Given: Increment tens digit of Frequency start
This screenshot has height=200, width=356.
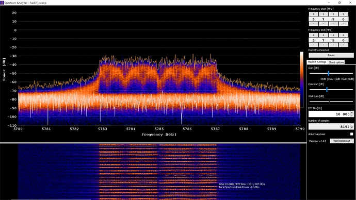Looking at the screenshot, I should (x=333, y=14).
